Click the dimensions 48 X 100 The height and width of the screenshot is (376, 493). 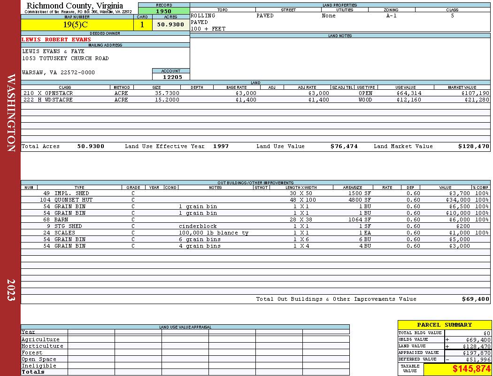point(303,200)
